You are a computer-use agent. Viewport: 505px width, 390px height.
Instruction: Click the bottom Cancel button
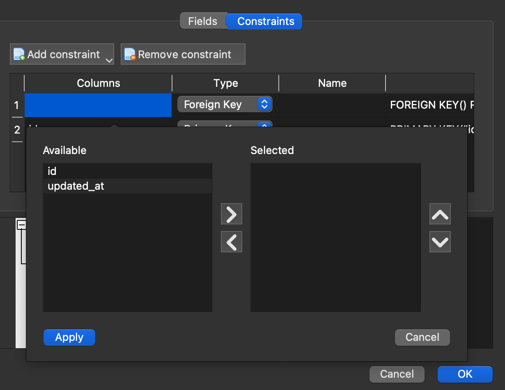(x=397, y=374)
